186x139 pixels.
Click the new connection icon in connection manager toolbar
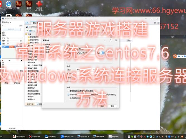tap(27, 31)
